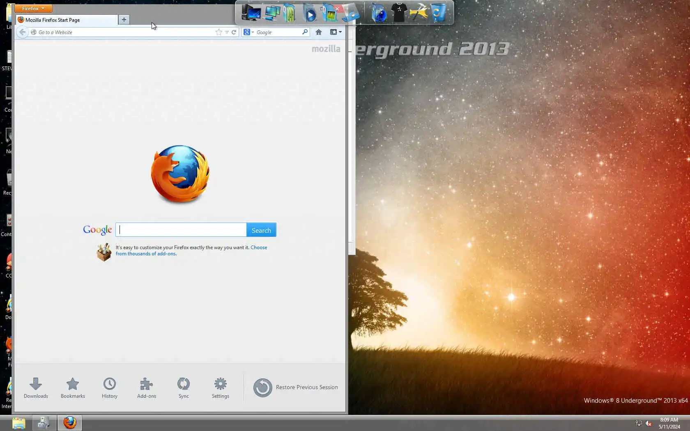Open History from the start page
The image size is (690, 431).
coord(110,387)
